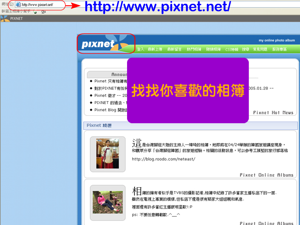300x225 pixels.
Task: Open announcement starting '對於PIXNET有任何'
Action: coord(111,88)
